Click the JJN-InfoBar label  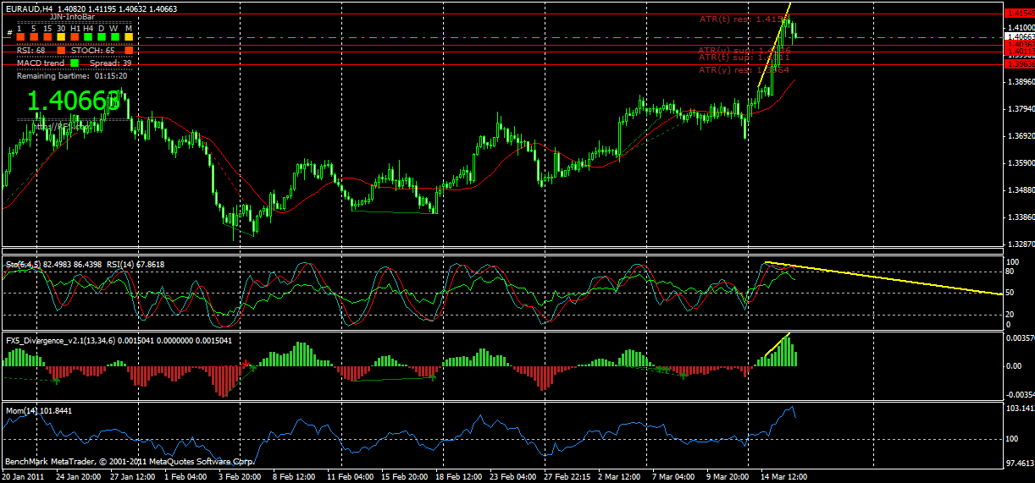(72, 16)
